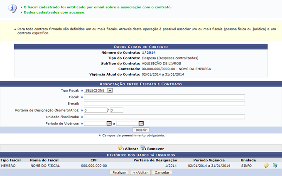This screenshot has width=282, height=176.
Task: Click the SINFO unit cell
Action: click(x=246, y=166)
